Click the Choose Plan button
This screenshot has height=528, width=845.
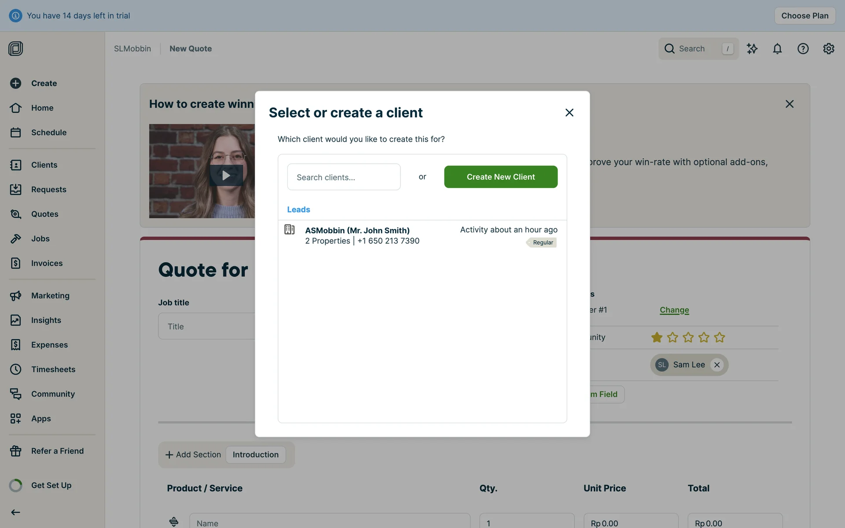point(805,16)
